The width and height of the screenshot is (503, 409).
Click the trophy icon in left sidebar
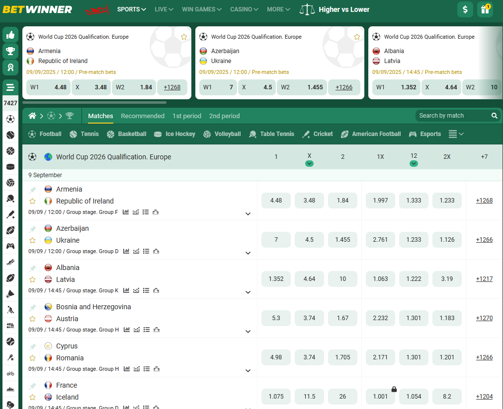10,51
